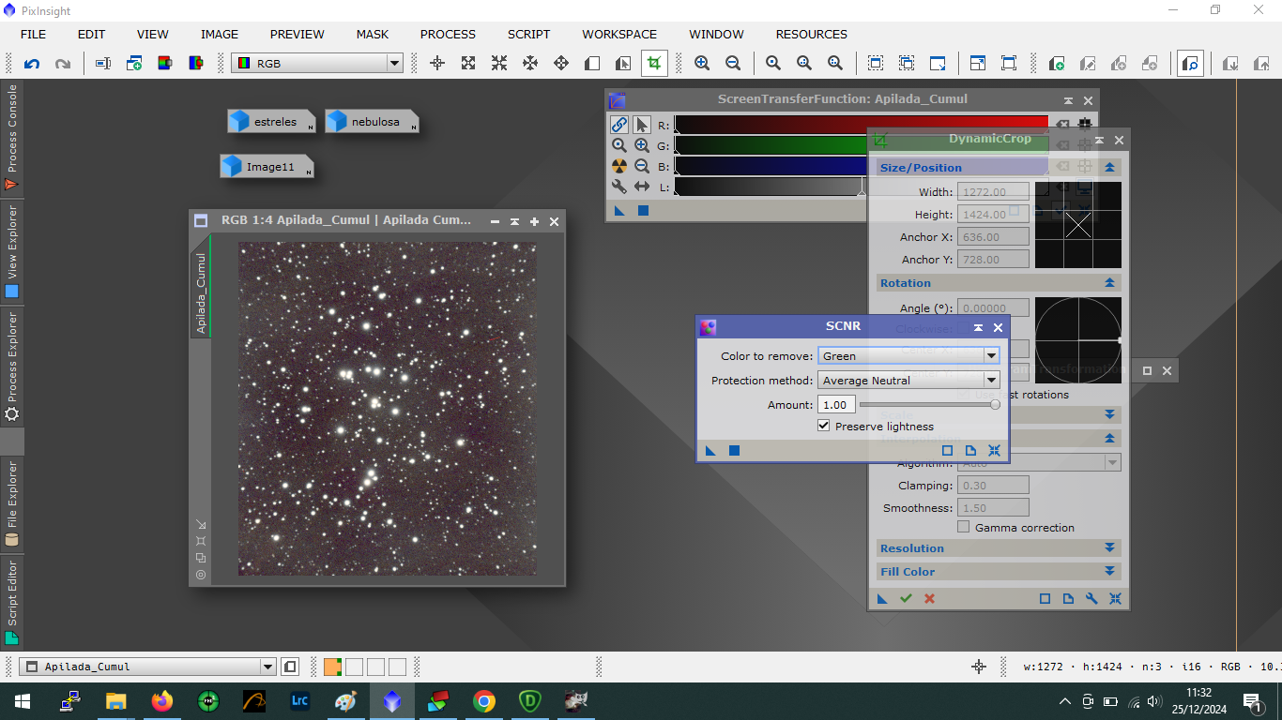Click the DynamicCrop Smoothness field
Viewport: 1282px width, 720px height.
(x=993, y=508)
